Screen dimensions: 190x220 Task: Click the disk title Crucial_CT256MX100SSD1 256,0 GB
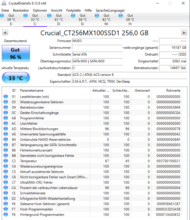(95, 33)
